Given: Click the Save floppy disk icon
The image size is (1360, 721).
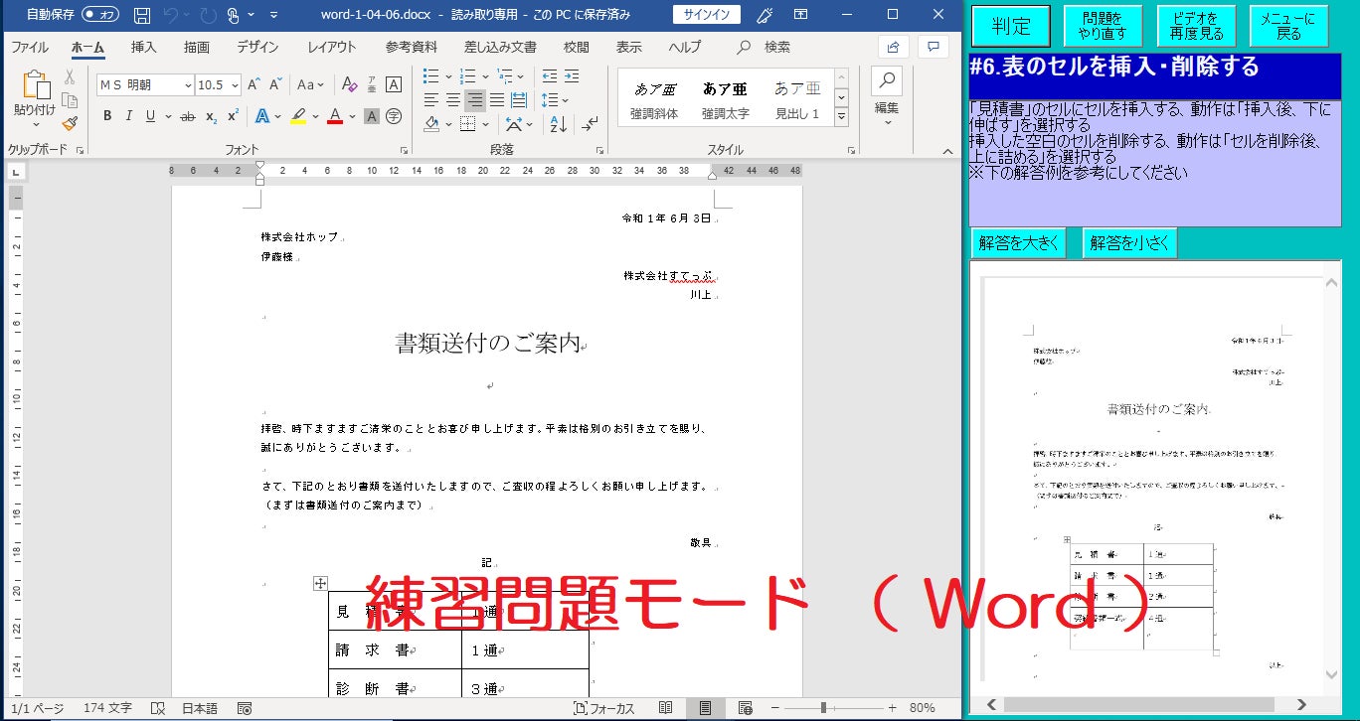Looking at the screenshot, I should (142, 15).
